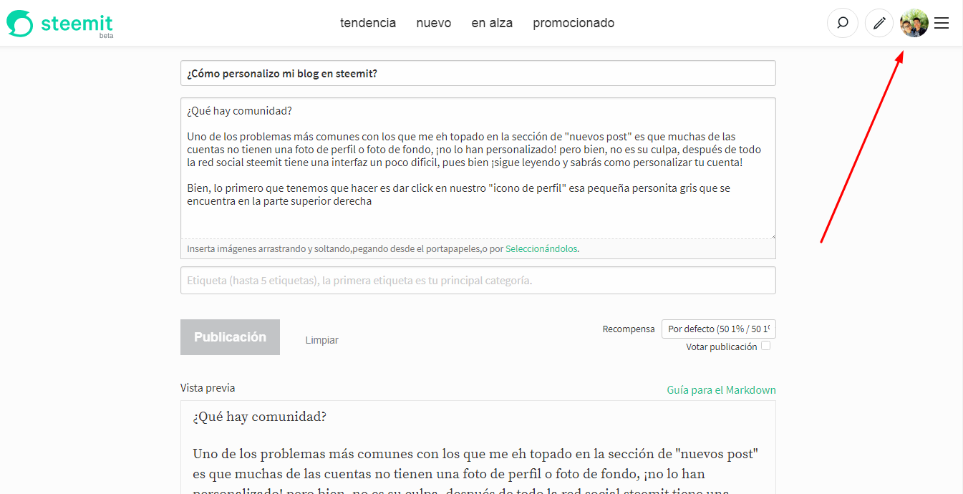
Task: Click inside the post body editor
Action: (478, 168)
